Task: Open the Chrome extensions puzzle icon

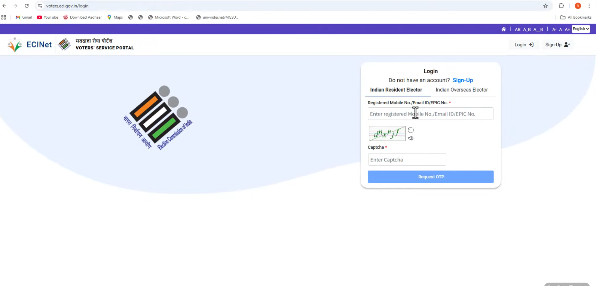Action: click(561, 6)
